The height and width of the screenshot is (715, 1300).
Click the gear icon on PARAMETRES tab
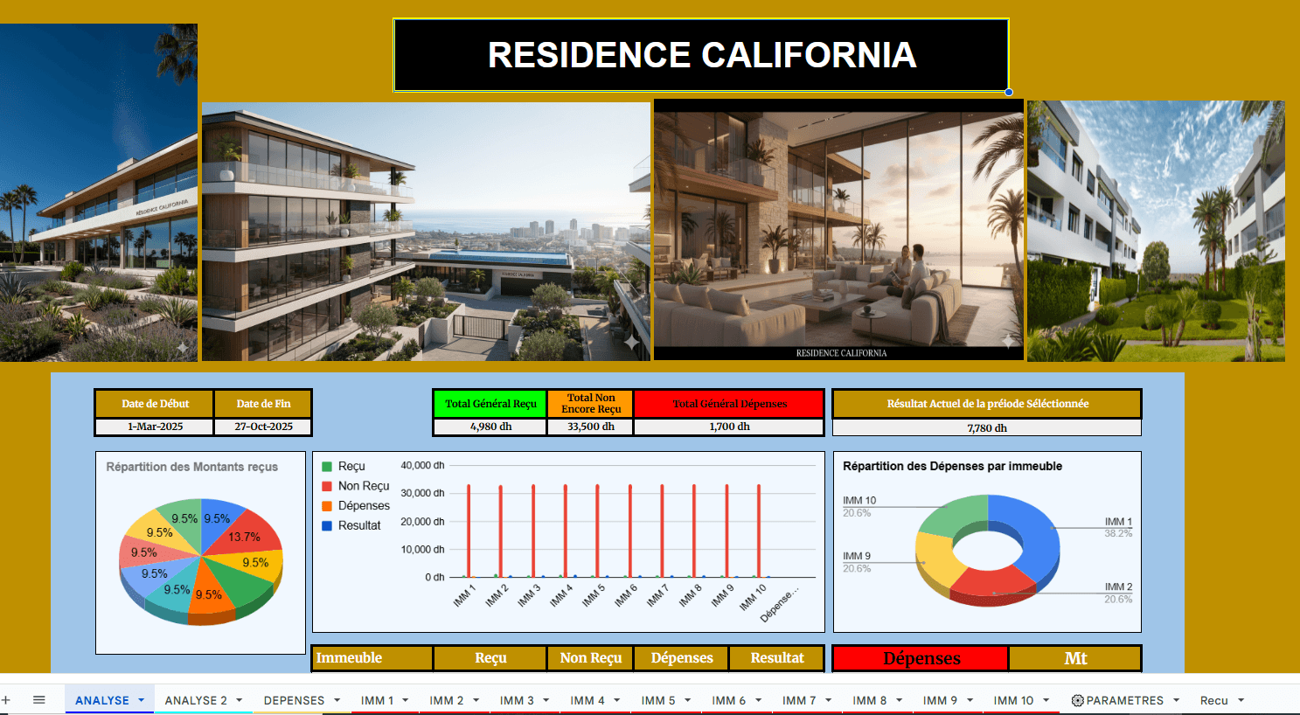tap(1077, 700)
